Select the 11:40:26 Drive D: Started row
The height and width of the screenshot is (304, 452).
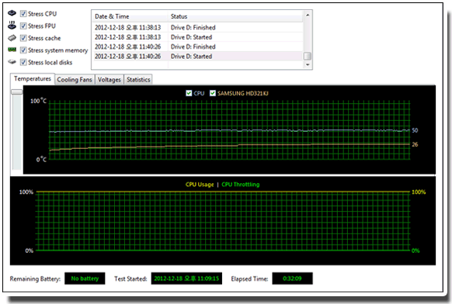197,56
